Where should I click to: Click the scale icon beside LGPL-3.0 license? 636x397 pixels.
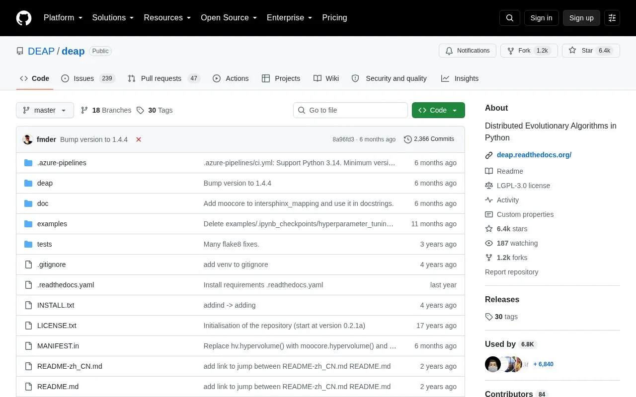coord(489,186)
